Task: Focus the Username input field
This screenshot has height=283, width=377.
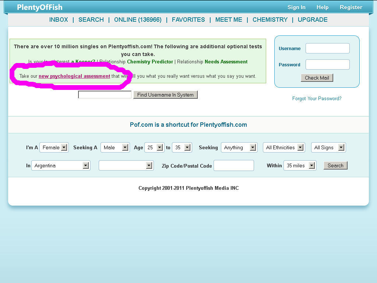Action: (x=327, y=48)
